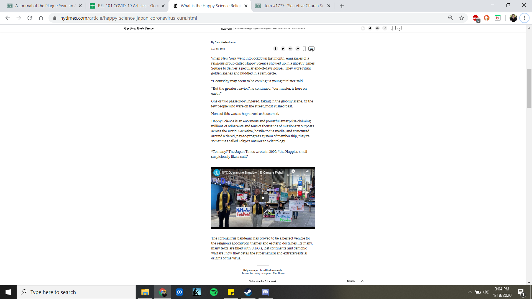Bookmark this page with star icon

[462, 18]
